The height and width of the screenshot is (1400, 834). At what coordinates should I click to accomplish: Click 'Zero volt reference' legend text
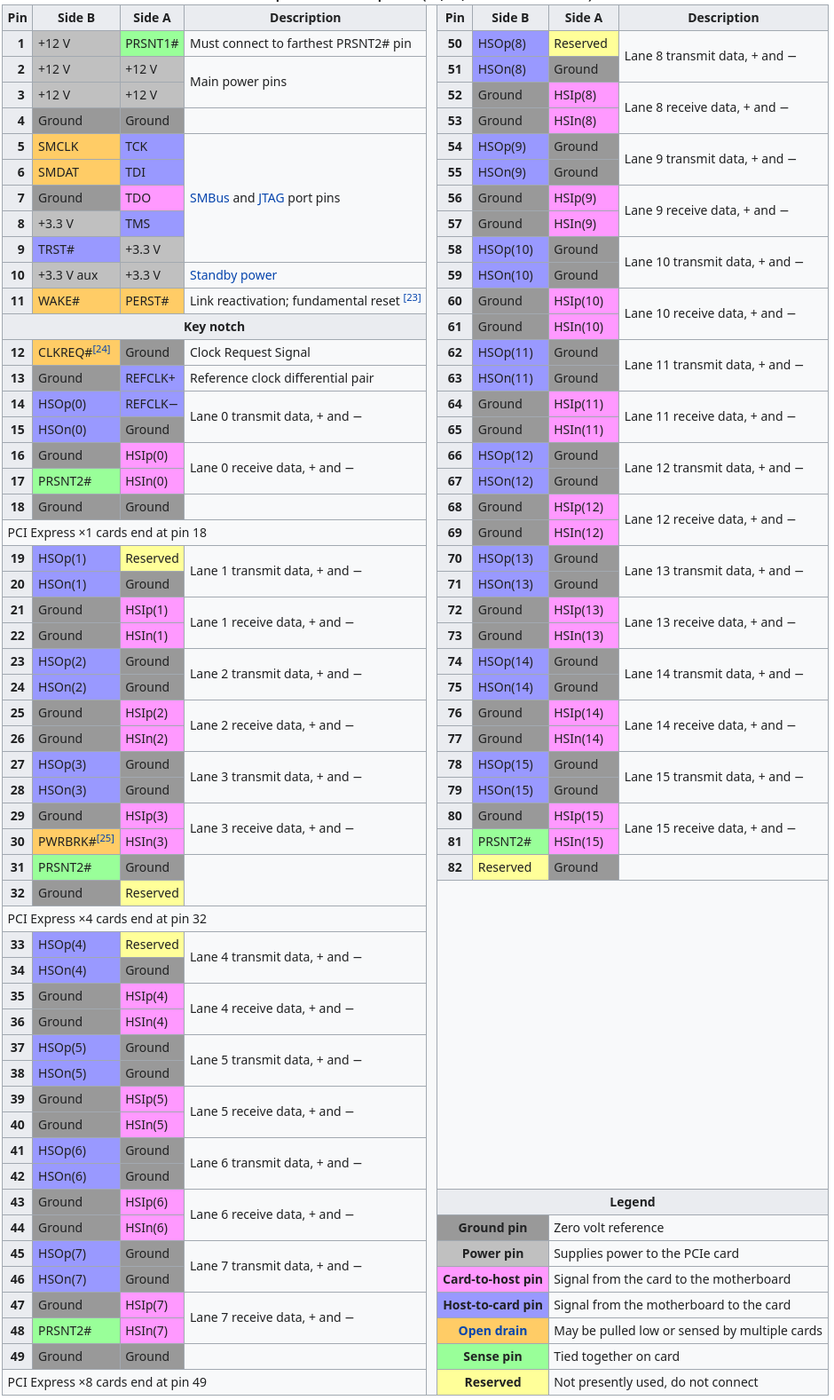(609, 1228)
